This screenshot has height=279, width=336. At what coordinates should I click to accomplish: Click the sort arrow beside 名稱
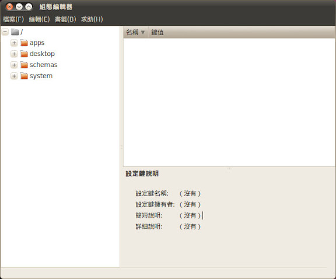click(x=143, y=32)
